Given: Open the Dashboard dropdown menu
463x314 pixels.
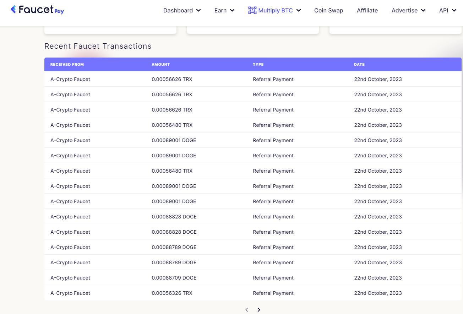Looking at the screenshot, I should tap(182, 10).
